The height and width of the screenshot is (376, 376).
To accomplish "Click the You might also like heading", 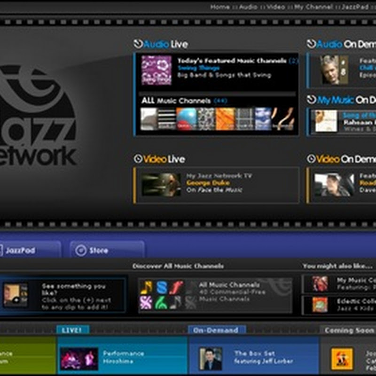I will (x=337, y=266).
